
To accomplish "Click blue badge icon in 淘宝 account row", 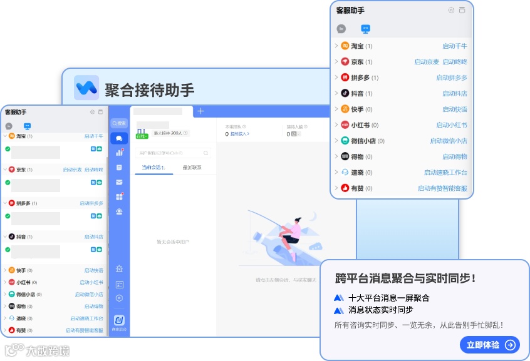I will pos(93,148).
